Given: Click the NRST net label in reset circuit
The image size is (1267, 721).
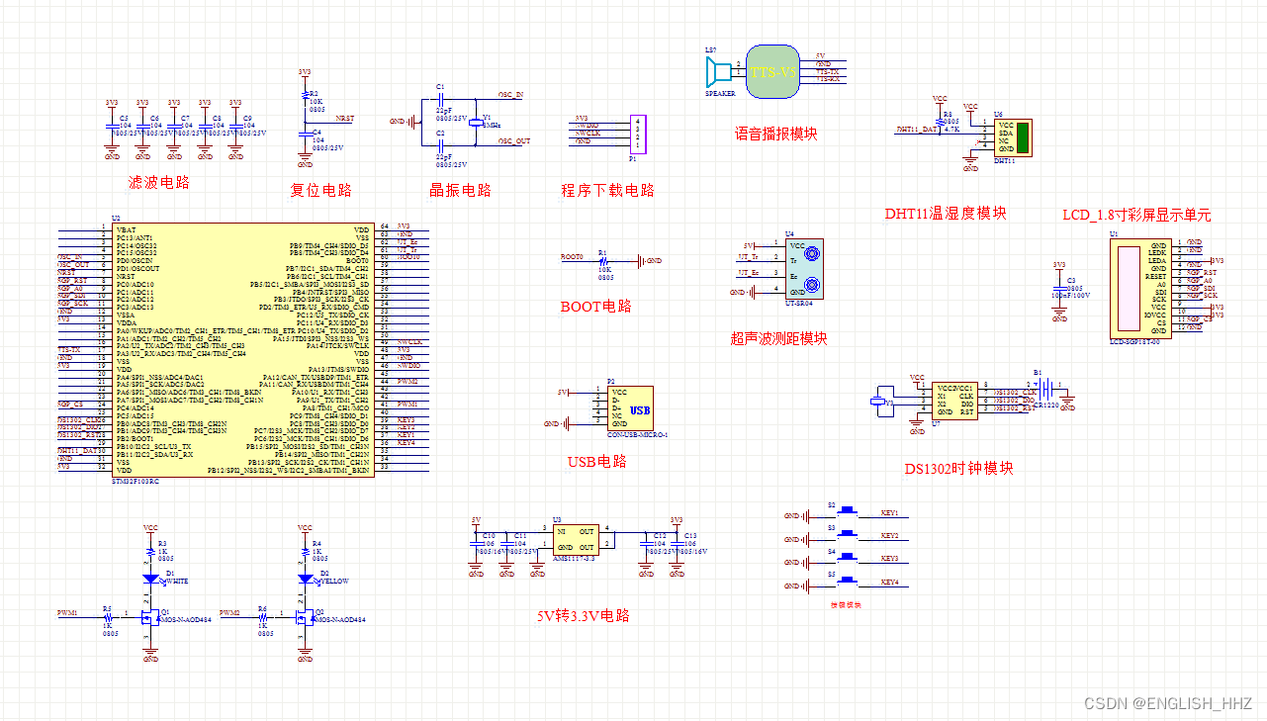Looking at the screenshot, I should pyautogui.click(x=345, y=118).
